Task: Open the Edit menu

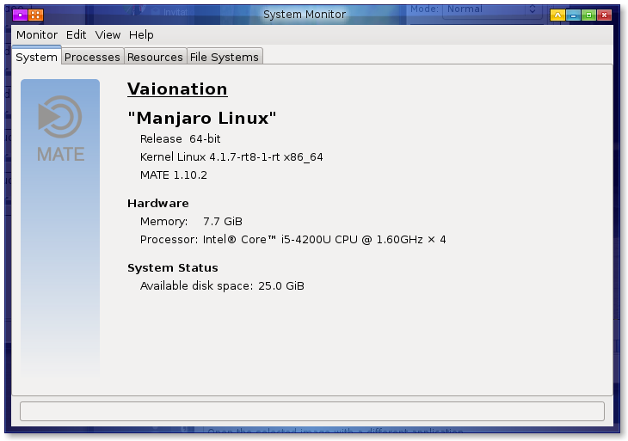Action: point(76,35)
